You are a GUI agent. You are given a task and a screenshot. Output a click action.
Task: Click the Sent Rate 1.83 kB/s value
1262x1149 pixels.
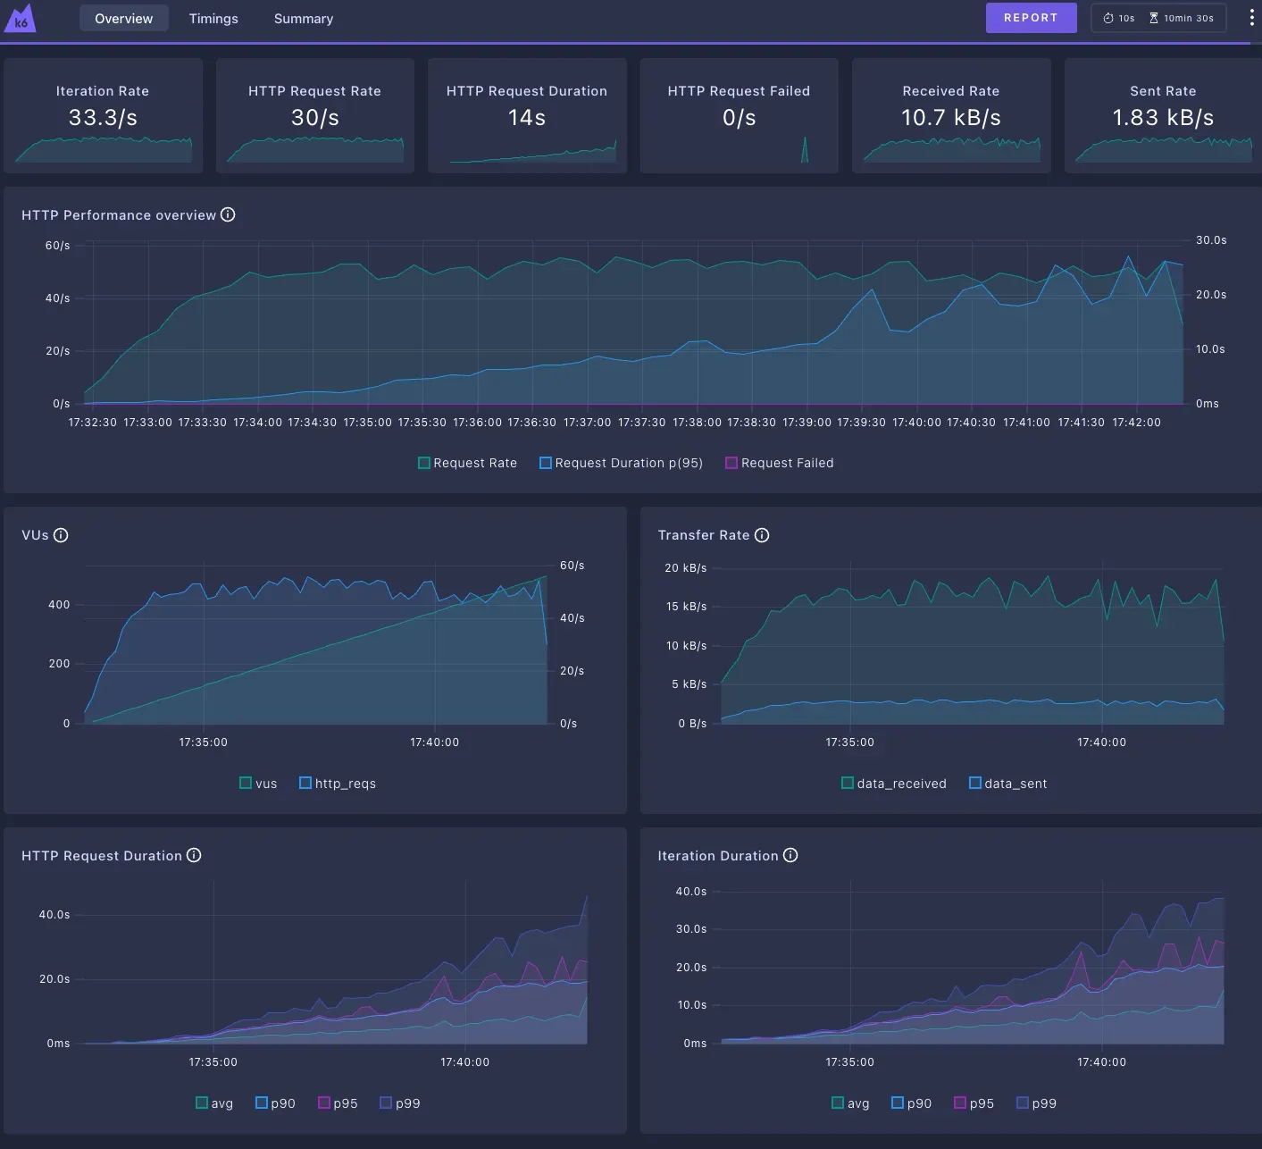[1163, 118]
